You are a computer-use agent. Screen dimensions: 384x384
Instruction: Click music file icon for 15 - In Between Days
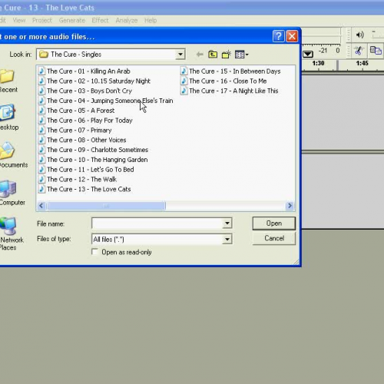click(x=184, y=71)
